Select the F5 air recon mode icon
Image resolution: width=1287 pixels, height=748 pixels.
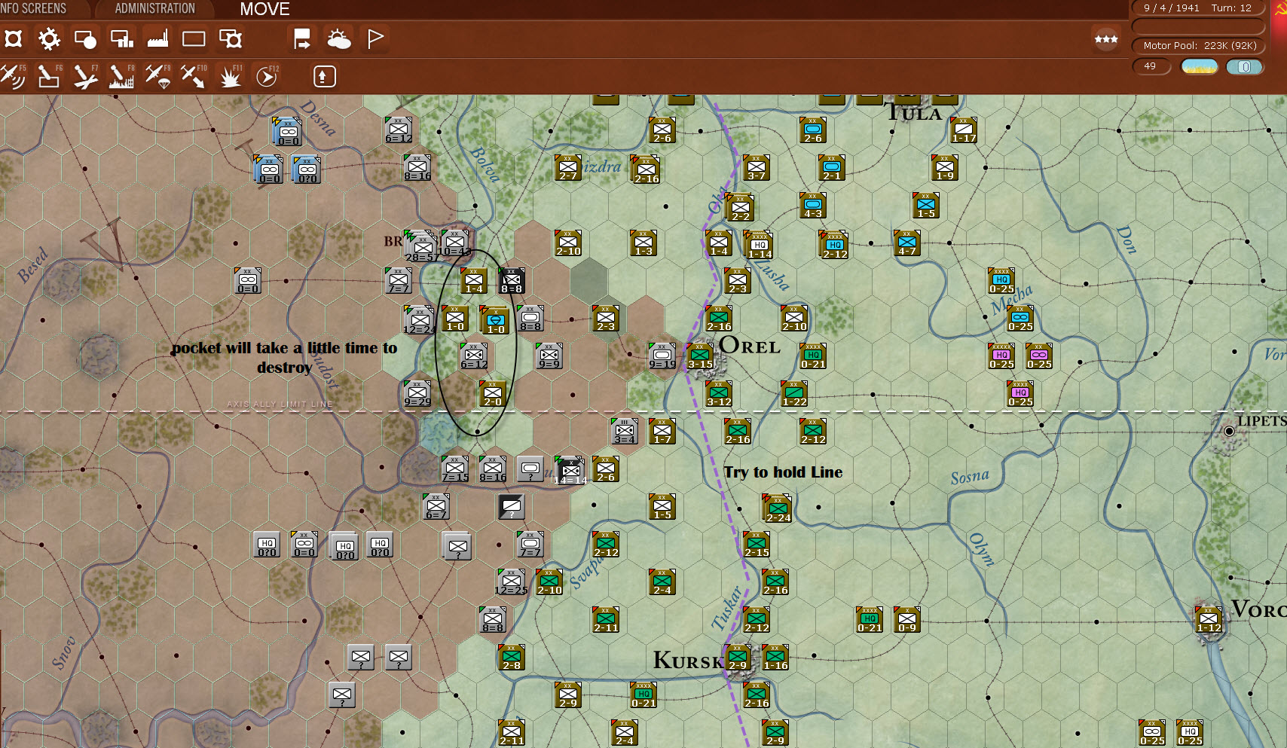[x=13, y=76]
